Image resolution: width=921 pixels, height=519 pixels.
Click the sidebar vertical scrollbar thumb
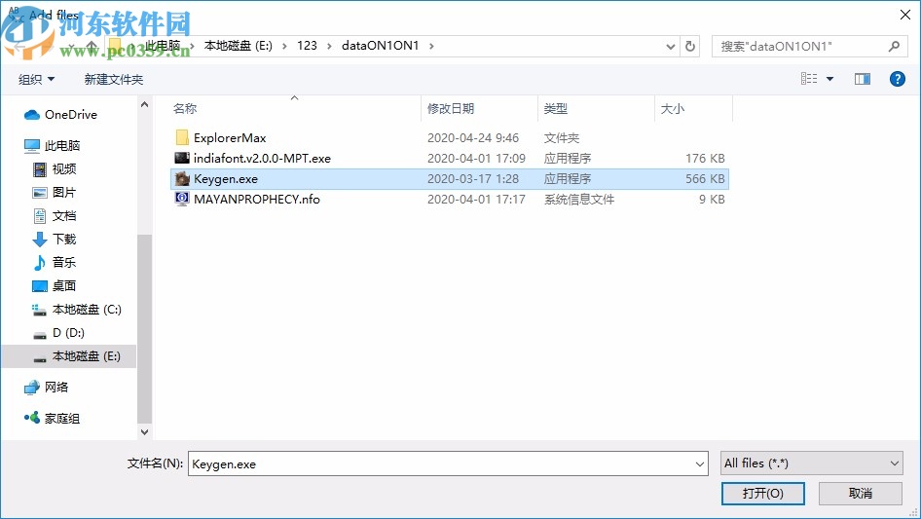144,328
